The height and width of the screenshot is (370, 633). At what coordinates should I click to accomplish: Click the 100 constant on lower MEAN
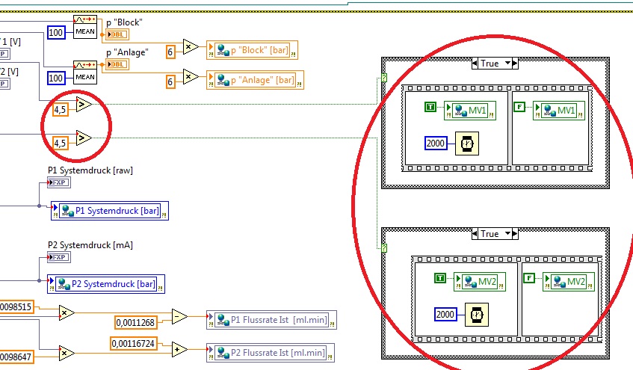point(56,78)
